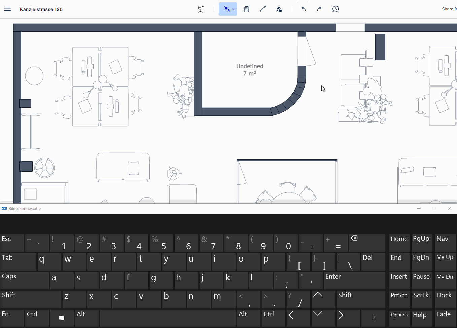
Task: Click the End key
Action: 400,262
